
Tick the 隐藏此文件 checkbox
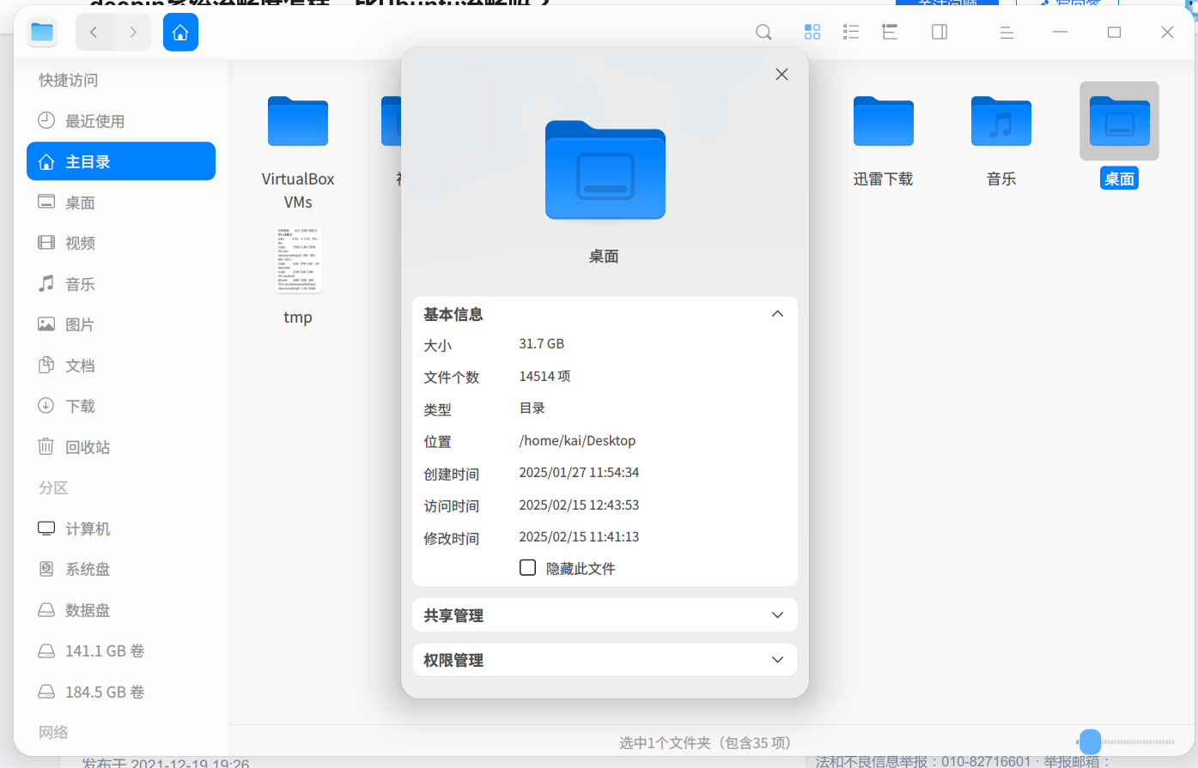(x=528, y=567)
